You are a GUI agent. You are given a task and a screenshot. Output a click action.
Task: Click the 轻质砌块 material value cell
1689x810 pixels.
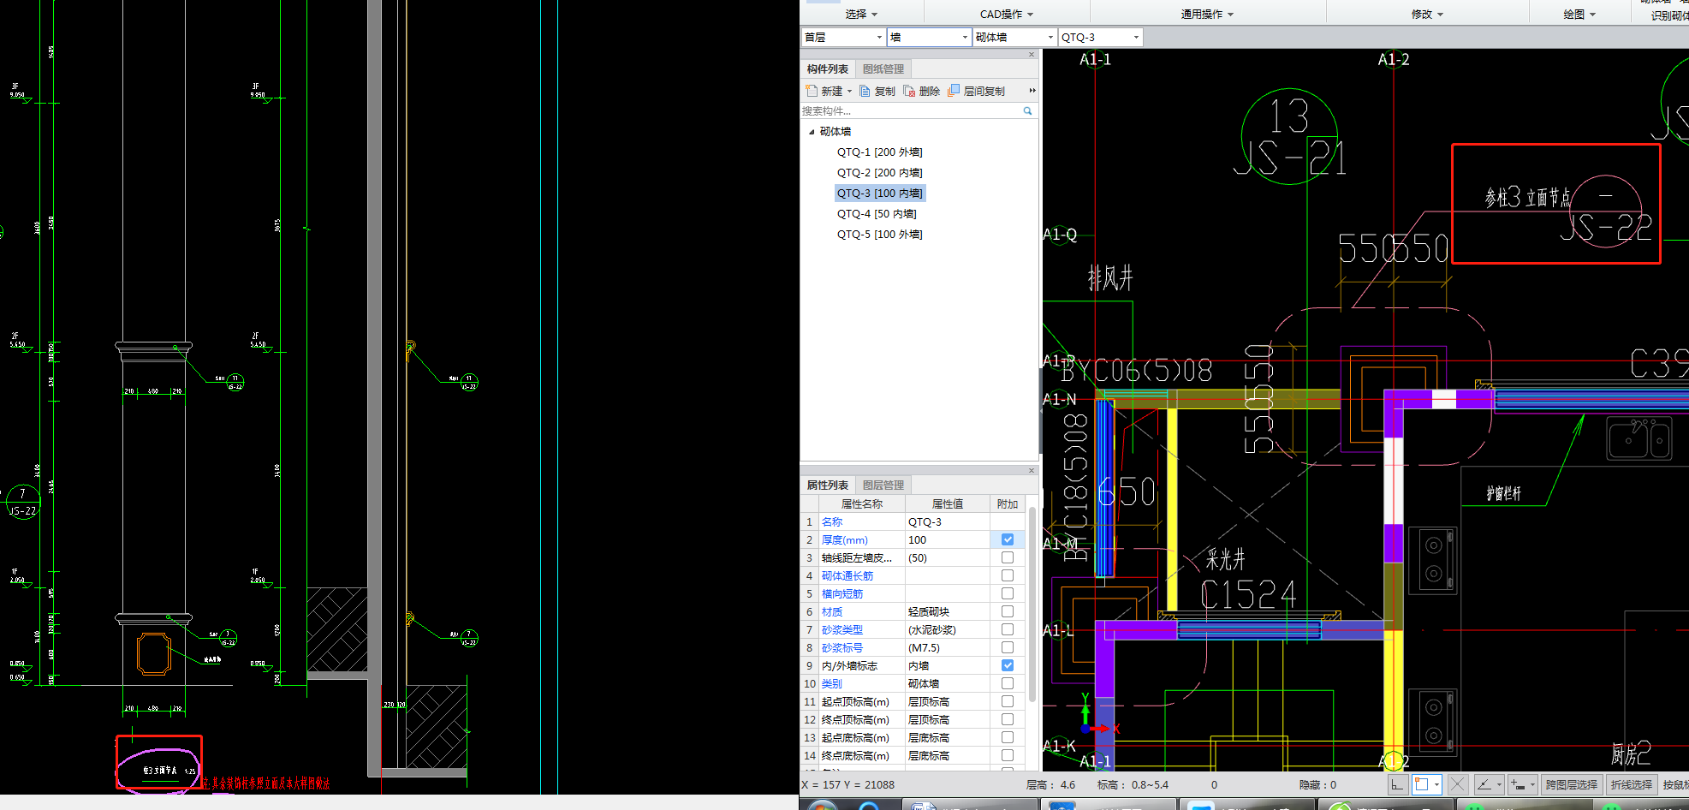coord(947,611)
